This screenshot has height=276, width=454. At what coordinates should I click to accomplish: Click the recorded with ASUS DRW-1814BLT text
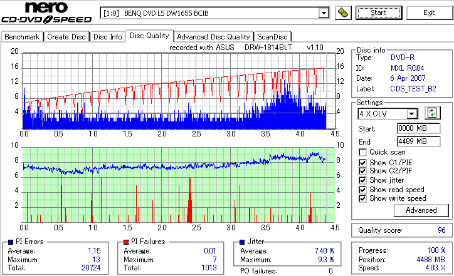(x=246, y=48)
